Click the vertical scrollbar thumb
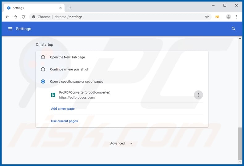244x166 pixels. point(240,143)
